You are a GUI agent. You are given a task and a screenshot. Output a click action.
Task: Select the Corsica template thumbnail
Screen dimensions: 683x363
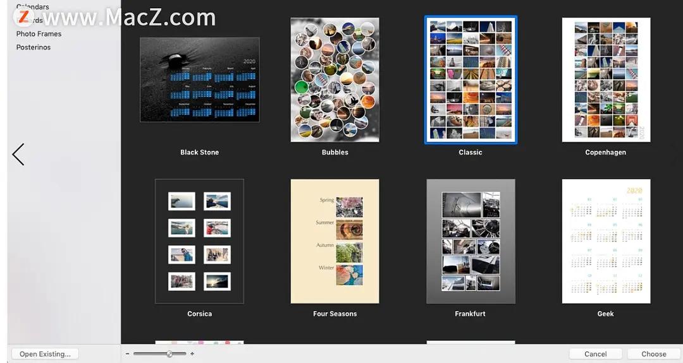199,241
